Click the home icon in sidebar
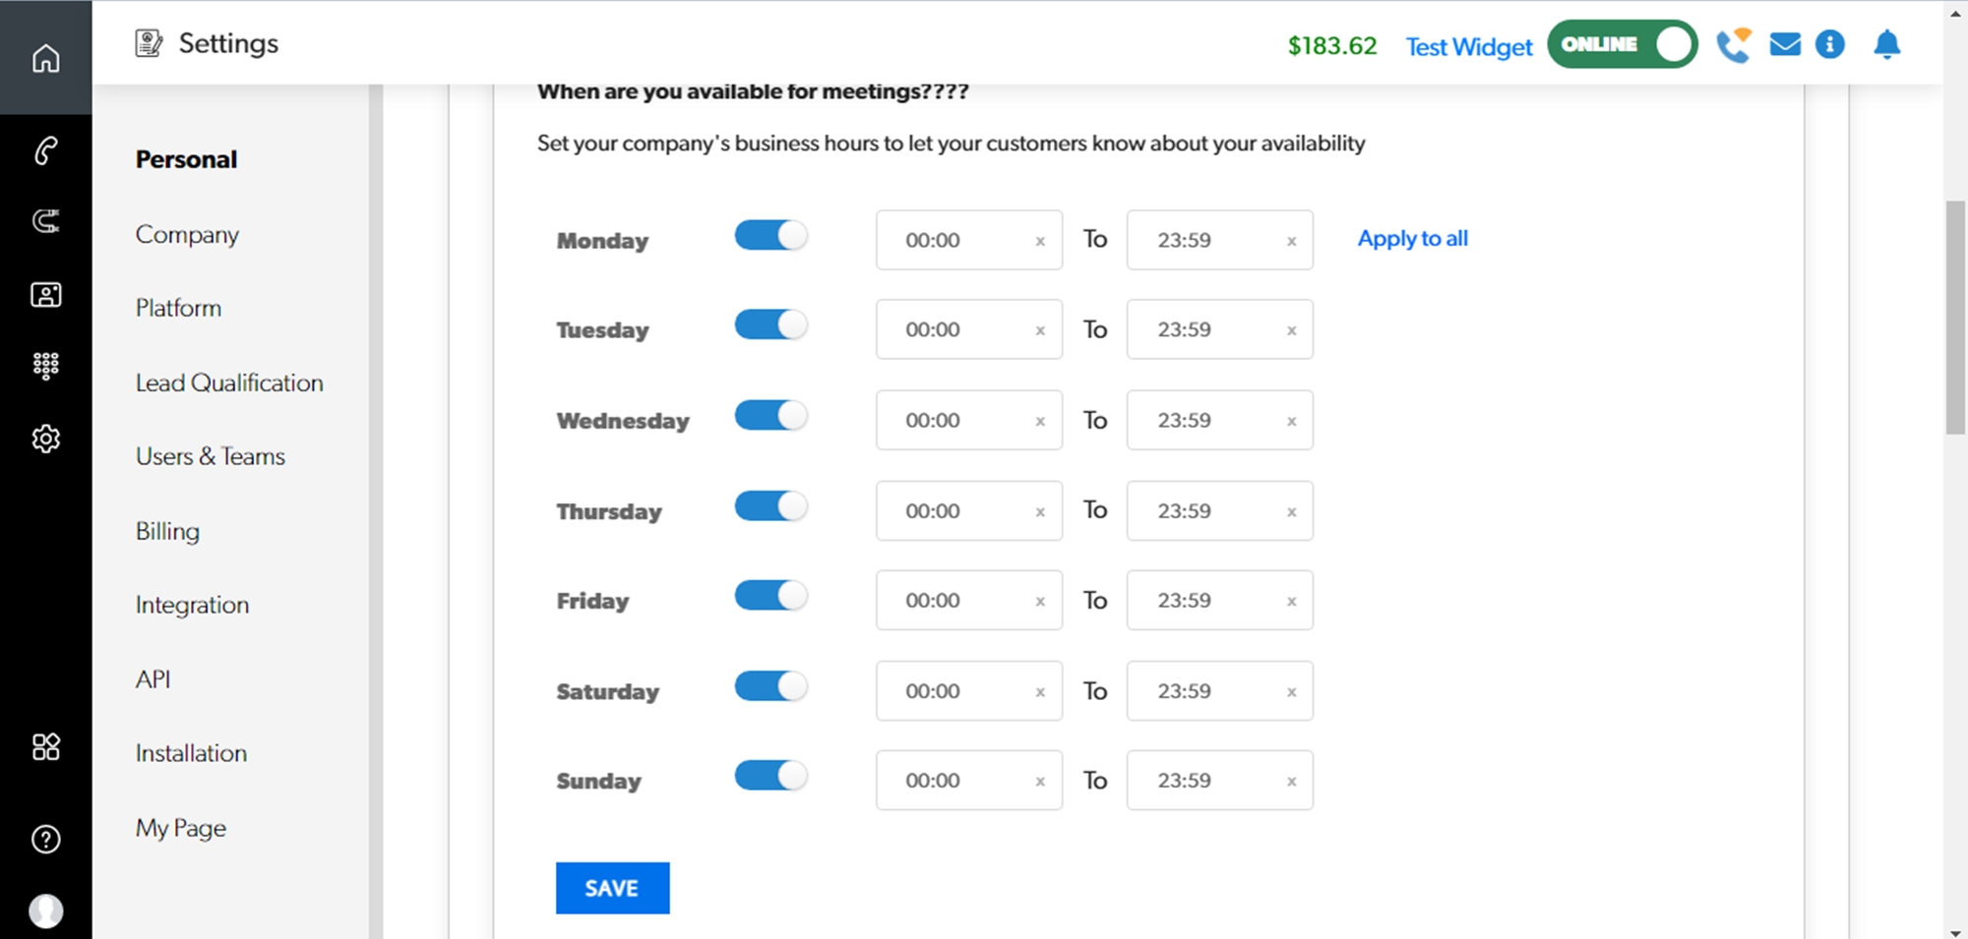 pos(45,58)
